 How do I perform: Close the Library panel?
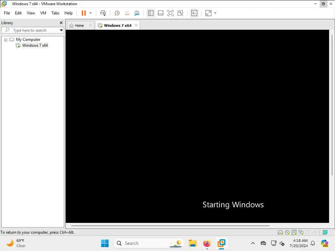(61, 23)
